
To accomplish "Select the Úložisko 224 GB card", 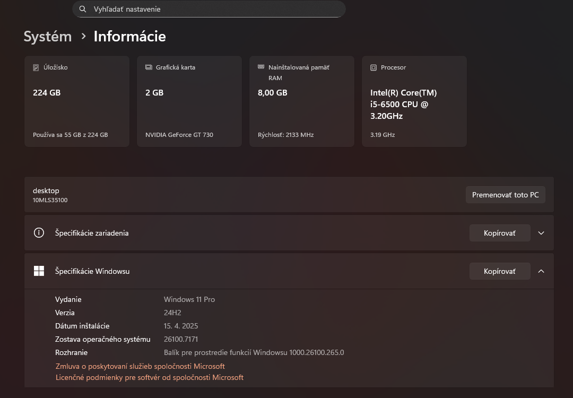I will (x=76, y=101).
